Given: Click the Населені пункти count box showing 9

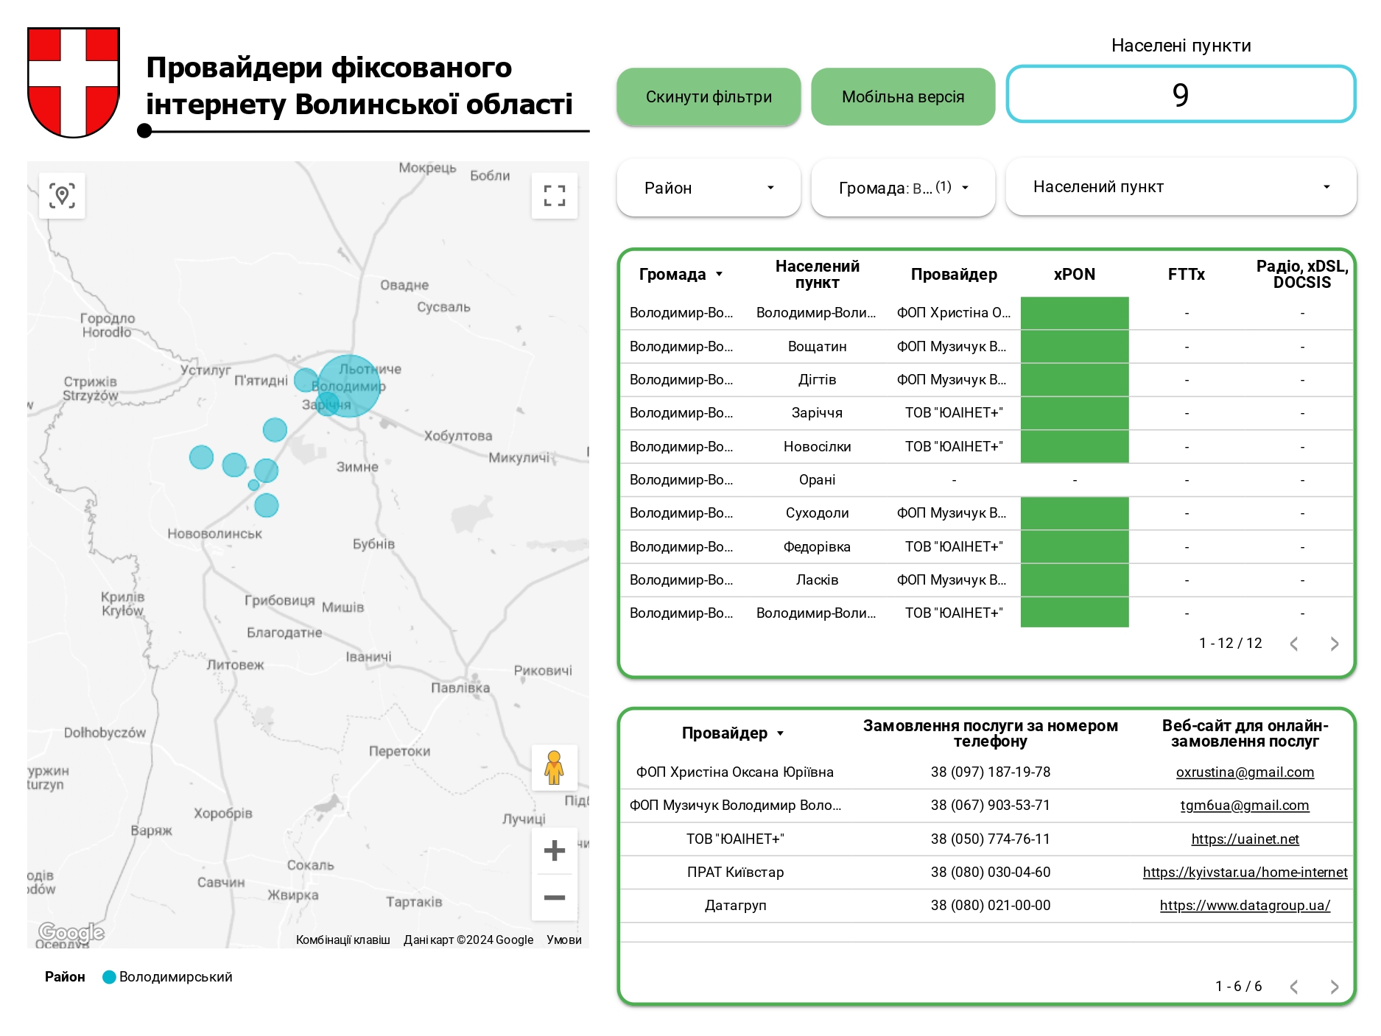Looking at the screenshot, I should [1181, 94].
